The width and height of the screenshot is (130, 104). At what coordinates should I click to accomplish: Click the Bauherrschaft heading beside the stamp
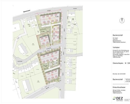[118, 79]
